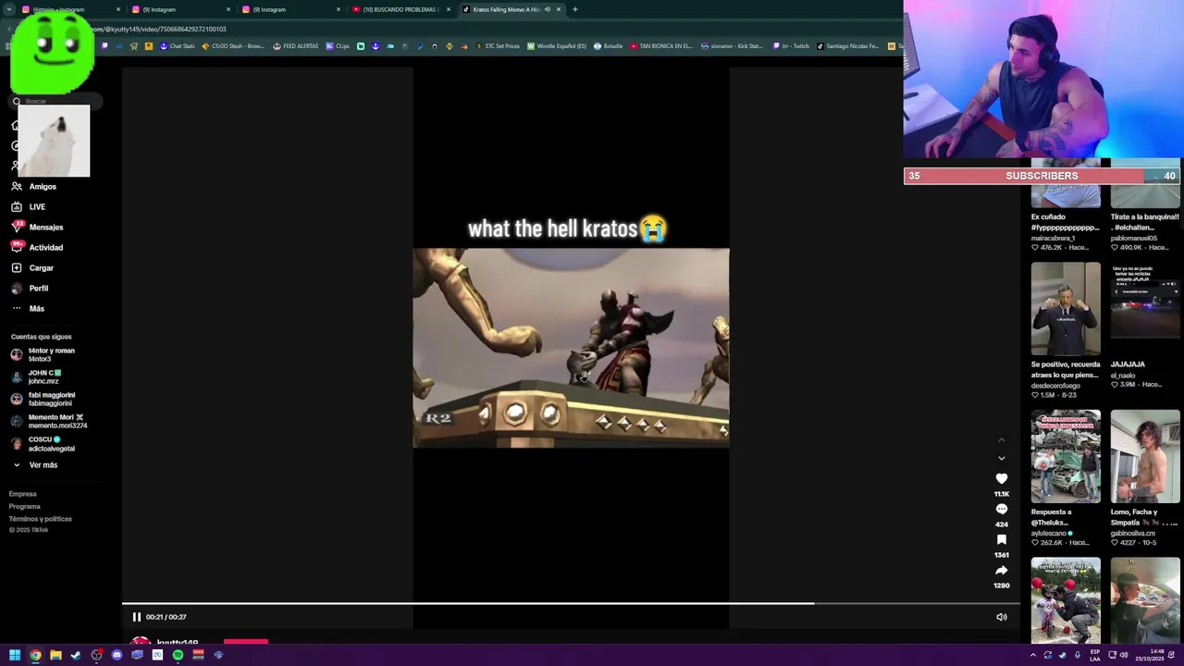The width and height of the screenshot is (1184, 666).
Task: Open File Explorer from the taskbar
Action: pos(55,655)
